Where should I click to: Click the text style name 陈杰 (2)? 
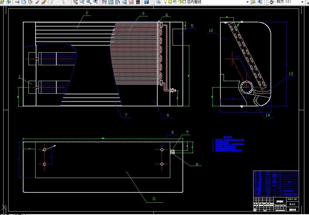pyautogui.click(x=284, y=2)
